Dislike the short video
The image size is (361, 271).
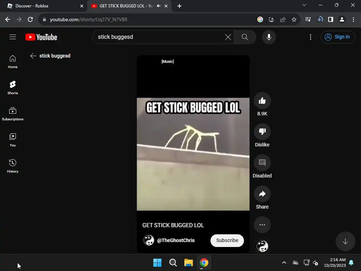[x=262, y=132]
